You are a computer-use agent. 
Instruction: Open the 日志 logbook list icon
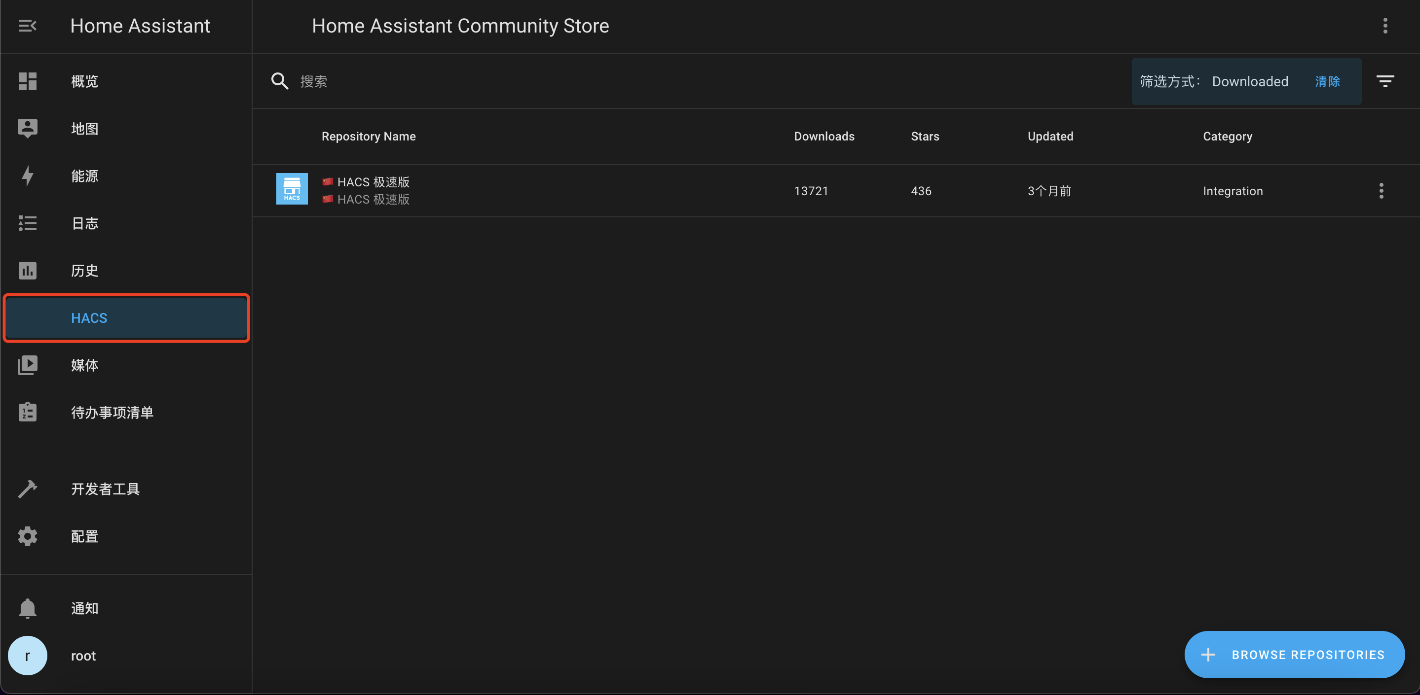click(27, 223)
